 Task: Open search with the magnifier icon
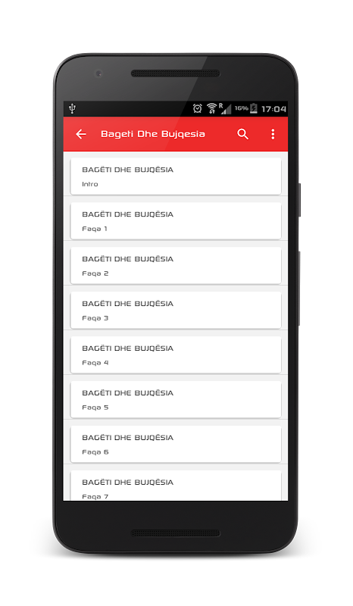243,134
